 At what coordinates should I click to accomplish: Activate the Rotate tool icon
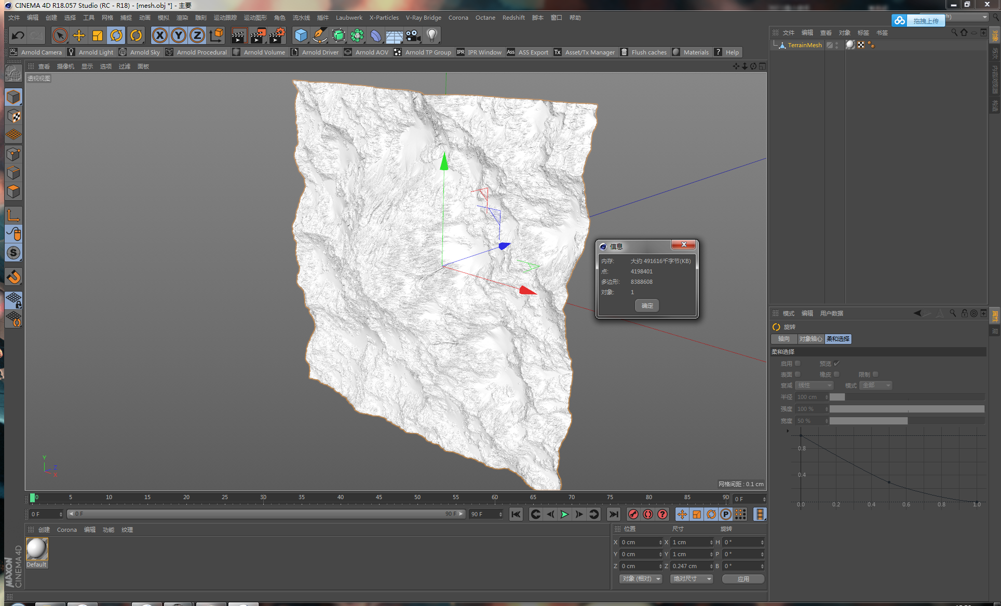pos(116,35)
